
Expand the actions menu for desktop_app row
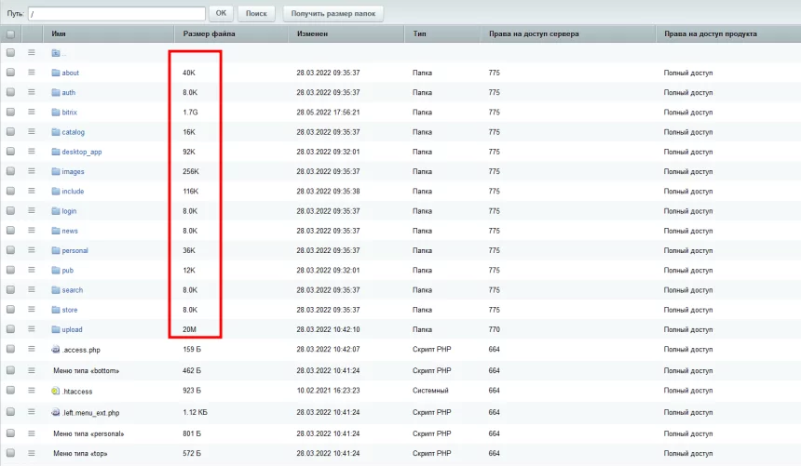pos(32,152)
